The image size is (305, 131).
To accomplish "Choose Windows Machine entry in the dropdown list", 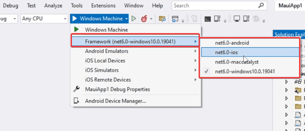I will pos(135,30).
